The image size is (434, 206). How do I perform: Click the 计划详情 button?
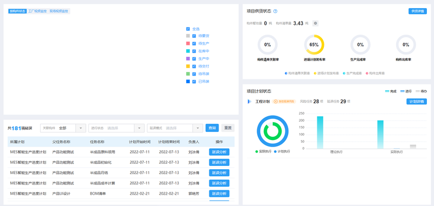pos(417,102)
